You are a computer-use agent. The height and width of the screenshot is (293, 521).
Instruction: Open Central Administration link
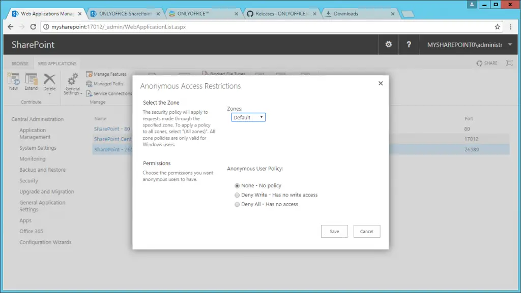pos(37,119)
